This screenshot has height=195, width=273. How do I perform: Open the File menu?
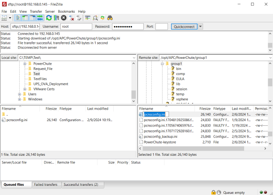click(4, 12)
